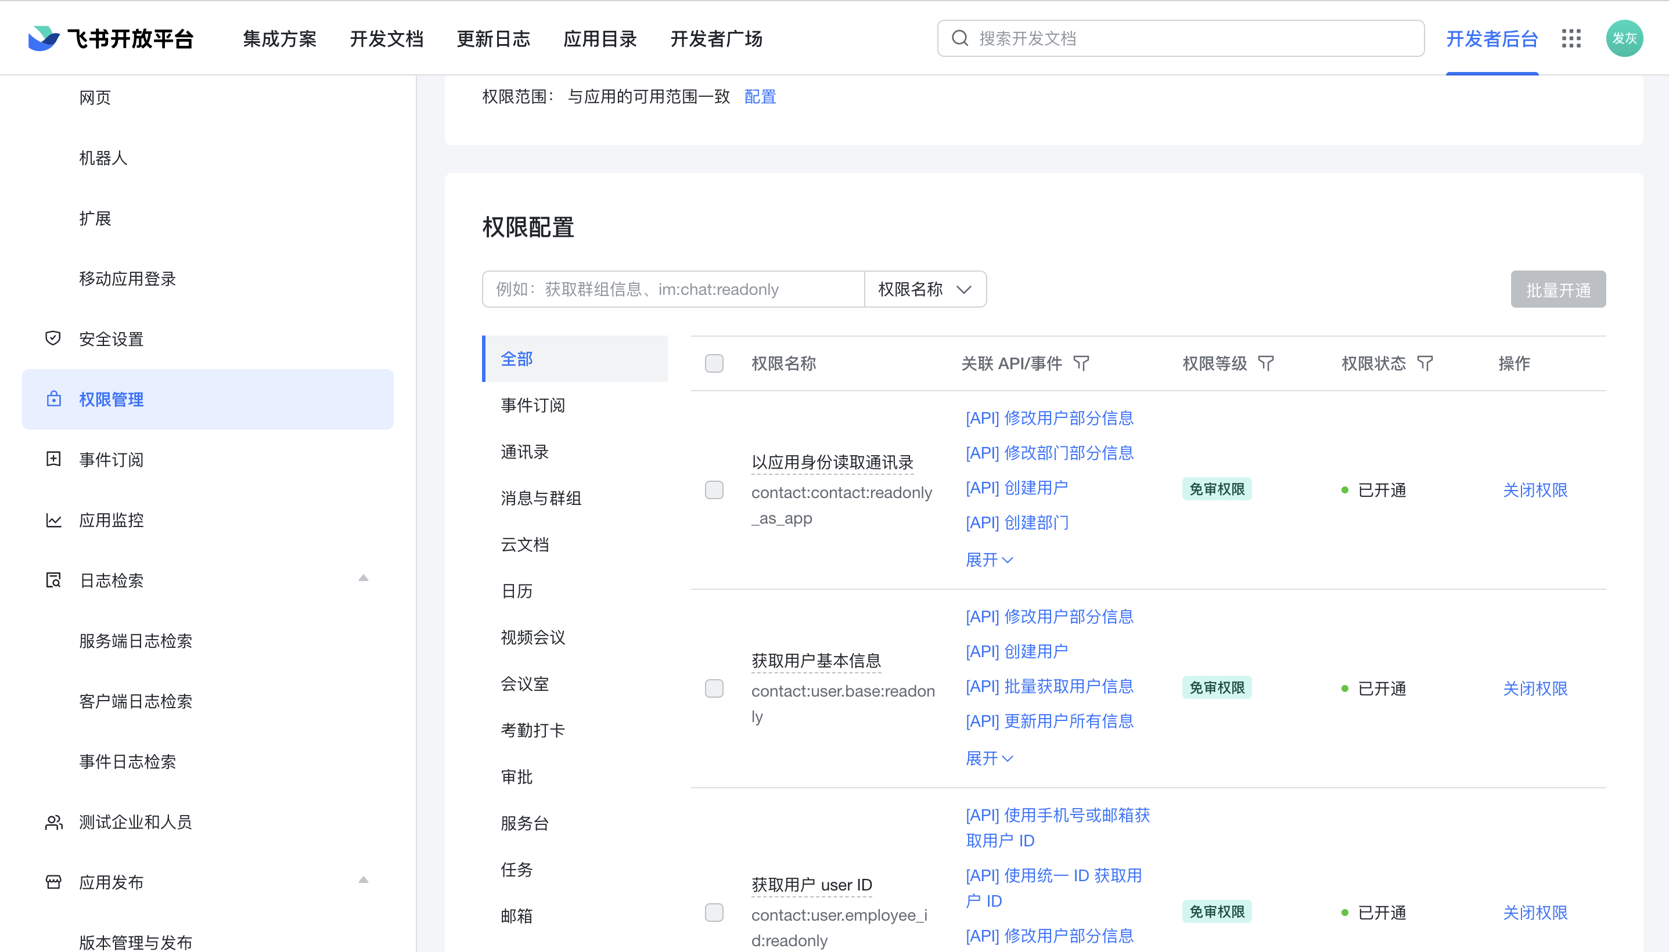Open 集成方案 in top navigation
1669x952 pixels.
(x=279, y=38)
